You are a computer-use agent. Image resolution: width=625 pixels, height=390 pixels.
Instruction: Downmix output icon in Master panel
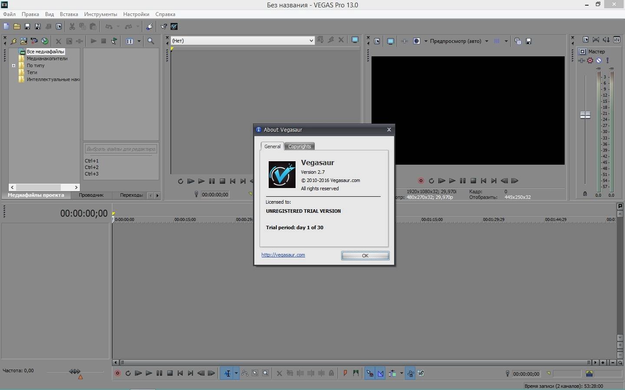(x=596, y=40)
